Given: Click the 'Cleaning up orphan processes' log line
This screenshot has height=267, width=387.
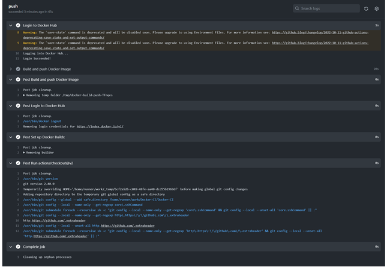Looking at the screenshot, I should [47, 257].
